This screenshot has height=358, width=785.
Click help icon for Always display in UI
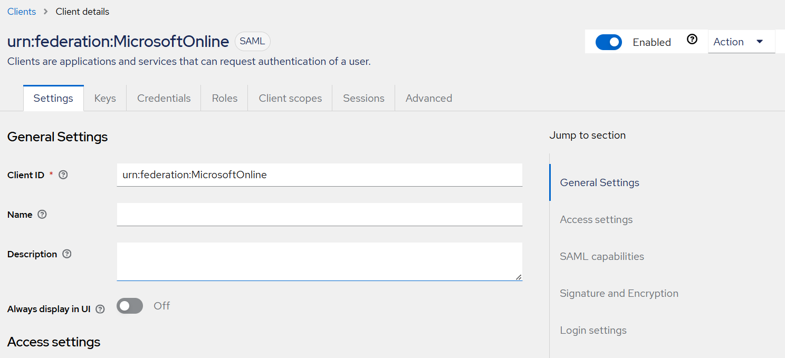click(x=100, y=309)
